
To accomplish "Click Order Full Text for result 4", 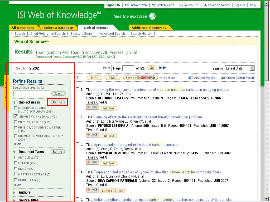I will pos(112,191).
